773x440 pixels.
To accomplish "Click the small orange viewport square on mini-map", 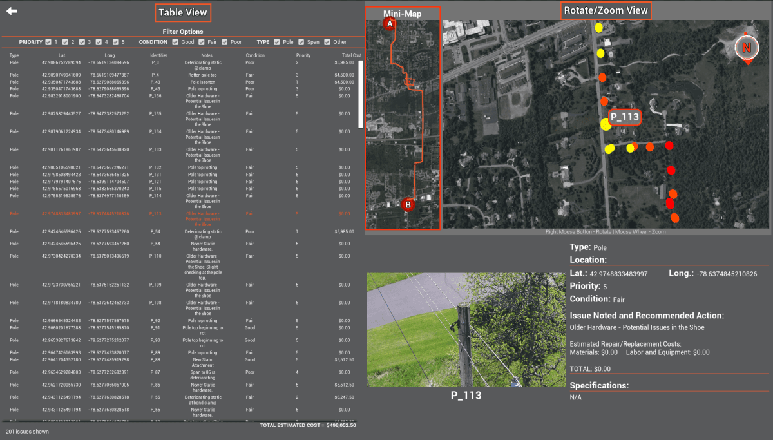I will (x=408, y=82).
